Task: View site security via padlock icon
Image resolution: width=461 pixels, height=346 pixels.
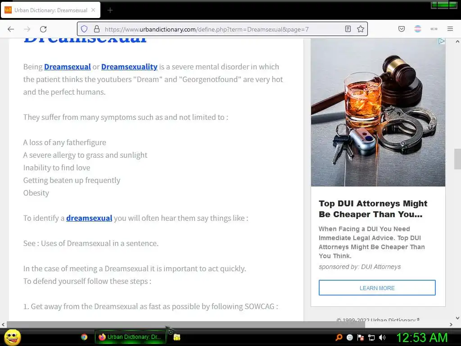Action: pos(97,29)
